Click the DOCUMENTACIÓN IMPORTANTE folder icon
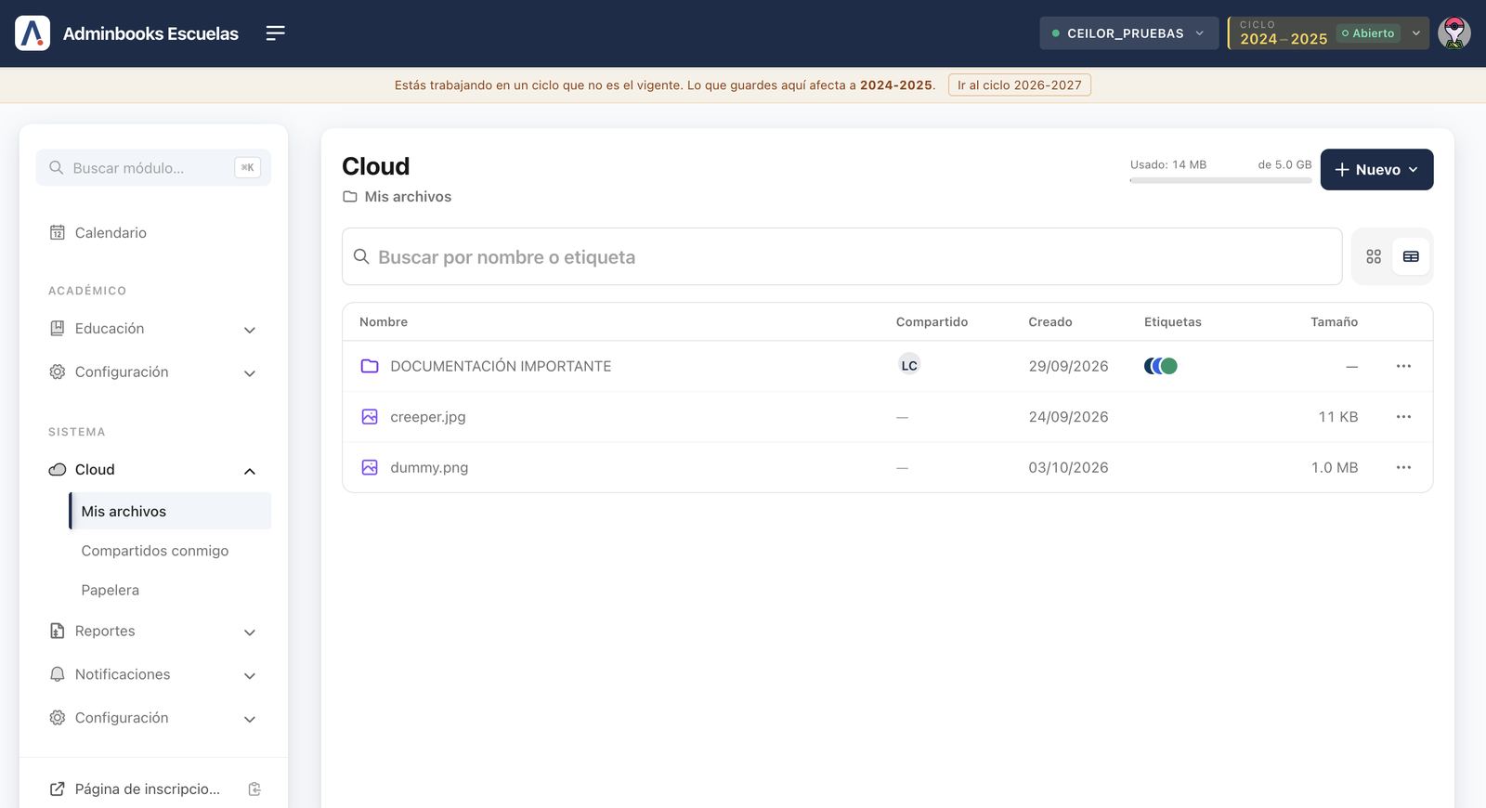Viewport: 1486px width, 808px height. click(370, 366)
